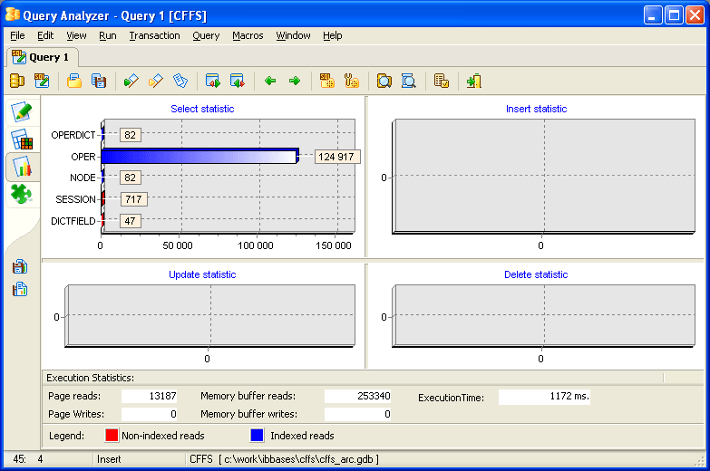The height and width of the screenshot is (471, 710).
Task: Open the statistics chart sidebar tab
Action: tap(23, 167)
